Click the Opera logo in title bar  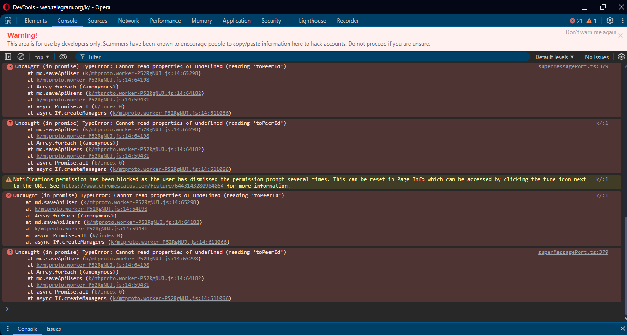pyautogui.click(x=6, y=7)
